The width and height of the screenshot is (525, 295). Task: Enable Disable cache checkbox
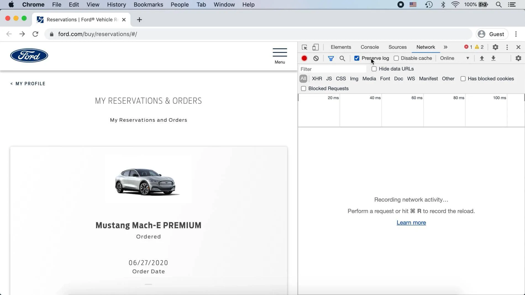coord(396,58)
